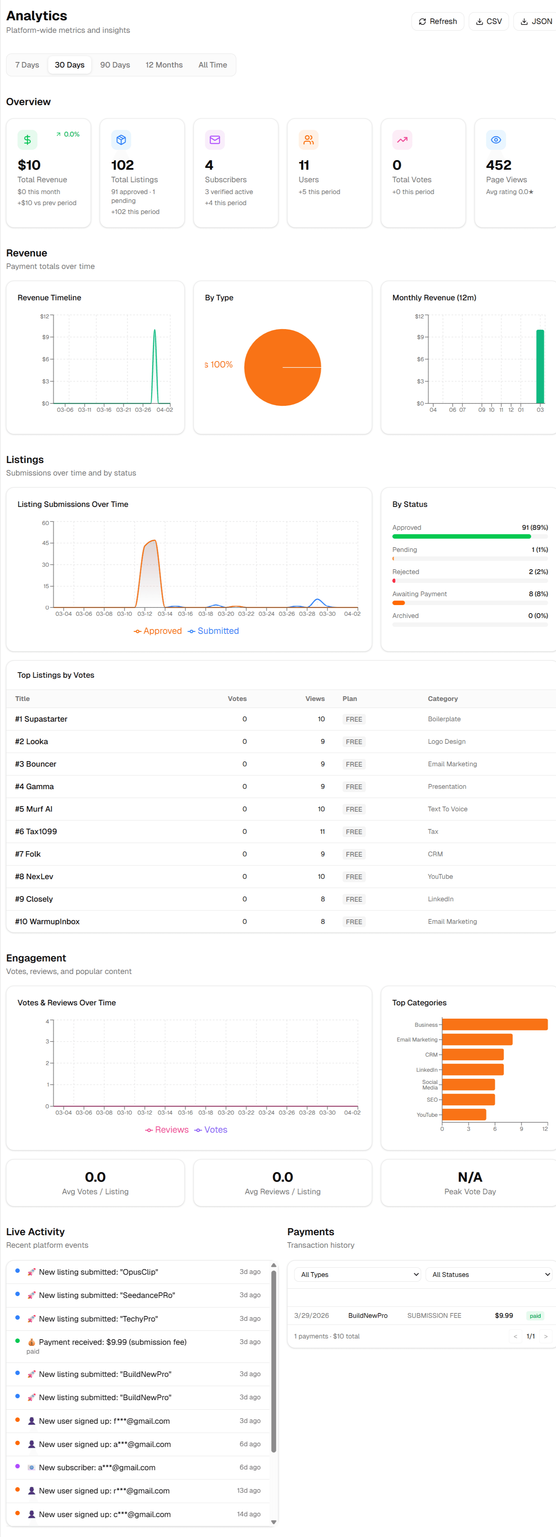
Task: Click user icon beside f***@gmail.com signup
Action: (x=32, y=1421)
